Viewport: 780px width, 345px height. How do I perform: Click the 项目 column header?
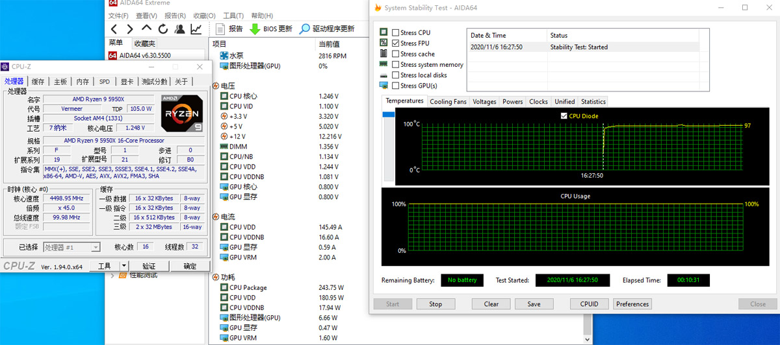click(x=219, y=44)
